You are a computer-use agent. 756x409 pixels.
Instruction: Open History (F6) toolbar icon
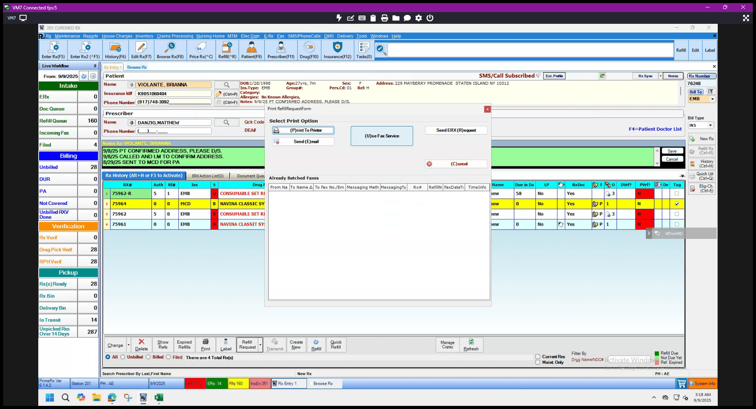tap(115, 50)
